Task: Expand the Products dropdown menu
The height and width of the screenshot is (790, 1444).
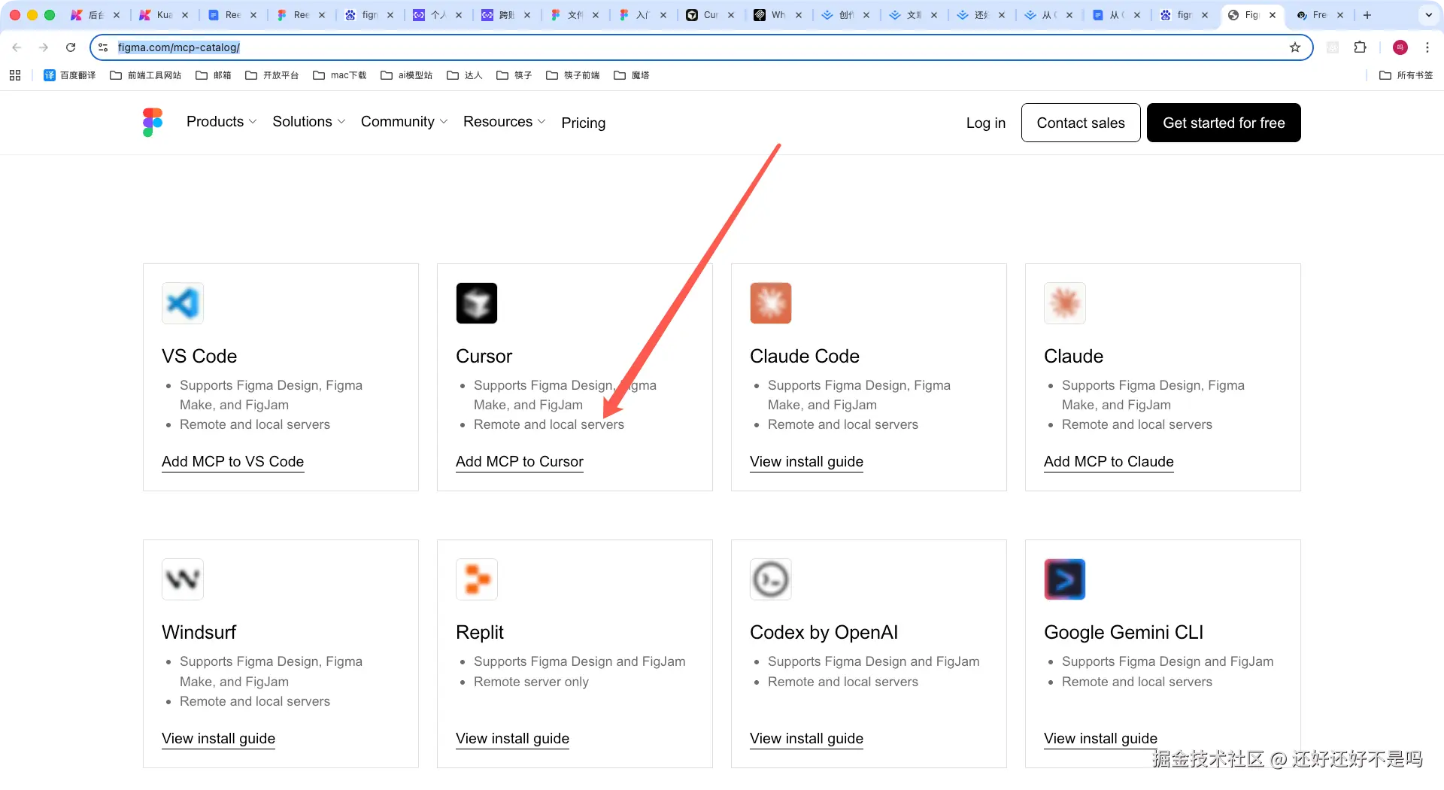Action: (221, 122)
